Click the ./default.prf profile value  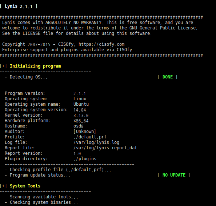pyautogui.click(x=90, y=137)
